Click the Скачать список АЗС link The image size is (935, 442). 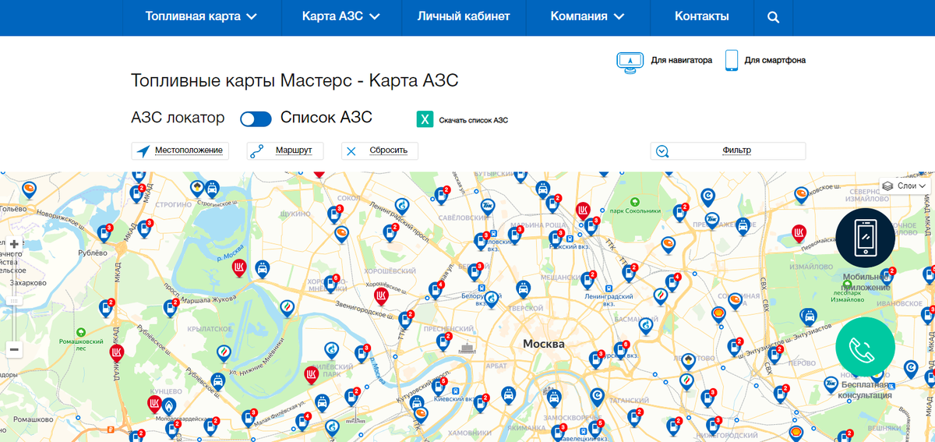473,120
